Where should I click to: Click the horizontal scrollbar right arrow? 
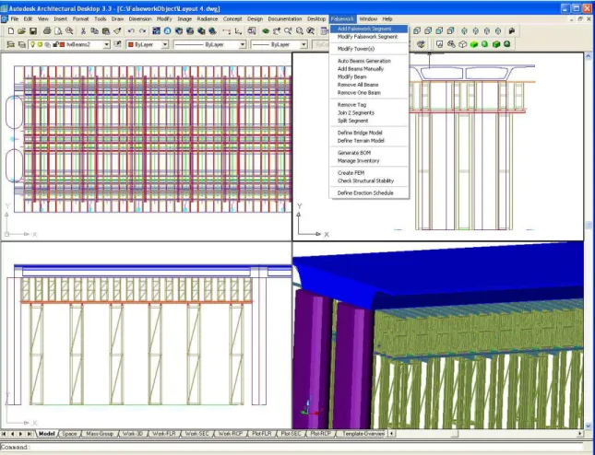(580, 434)
